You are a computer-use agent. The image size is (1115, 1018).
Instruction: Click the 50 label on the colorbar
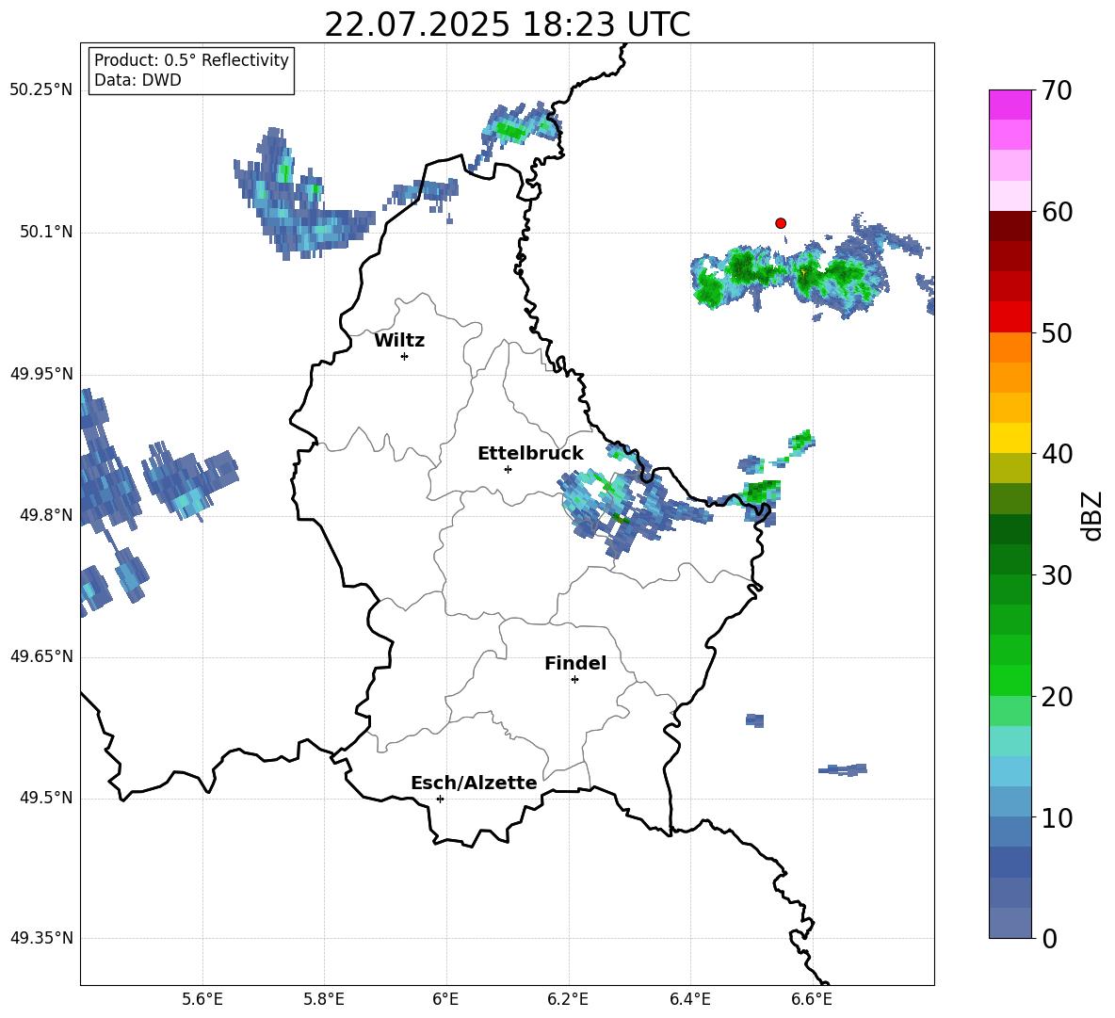pos(1057,333)
